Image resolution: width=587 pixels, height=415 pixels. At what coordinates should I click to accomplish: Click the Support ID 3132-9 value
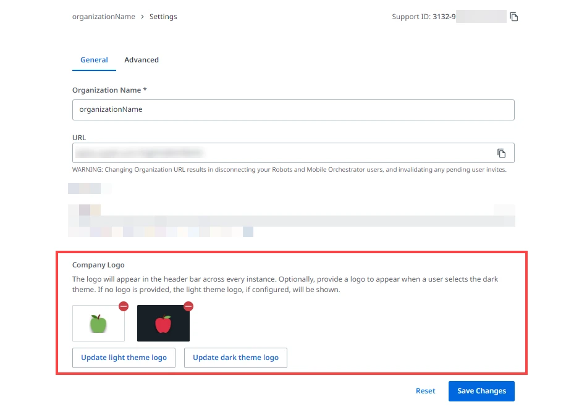(444, 17)
